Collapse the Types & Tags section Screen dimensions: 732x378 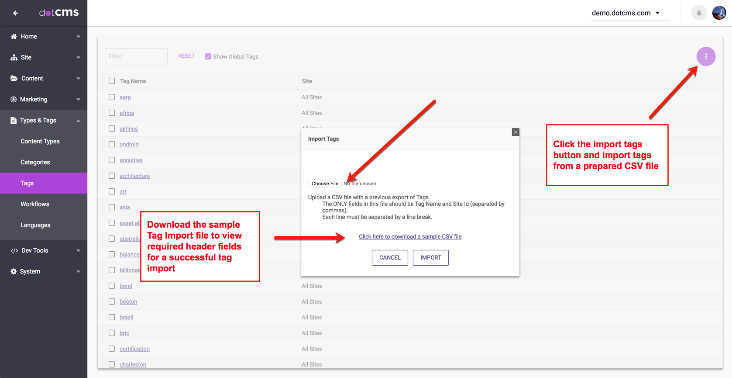click(x=78, y=121)
